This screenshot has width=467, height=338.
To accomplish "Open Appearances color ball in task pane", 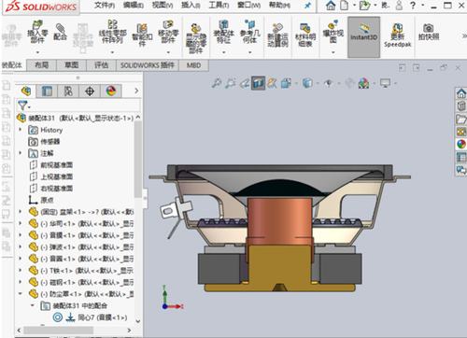I will pyautogui.click(x=461, y=144).
